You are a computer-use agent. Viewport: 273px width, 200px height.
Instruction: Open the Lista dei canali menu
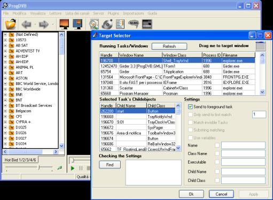[77, 13]
